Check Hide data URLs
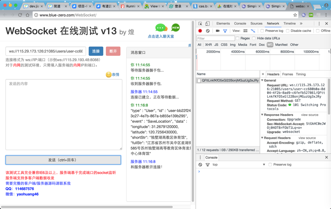 (x=254, y=38)
